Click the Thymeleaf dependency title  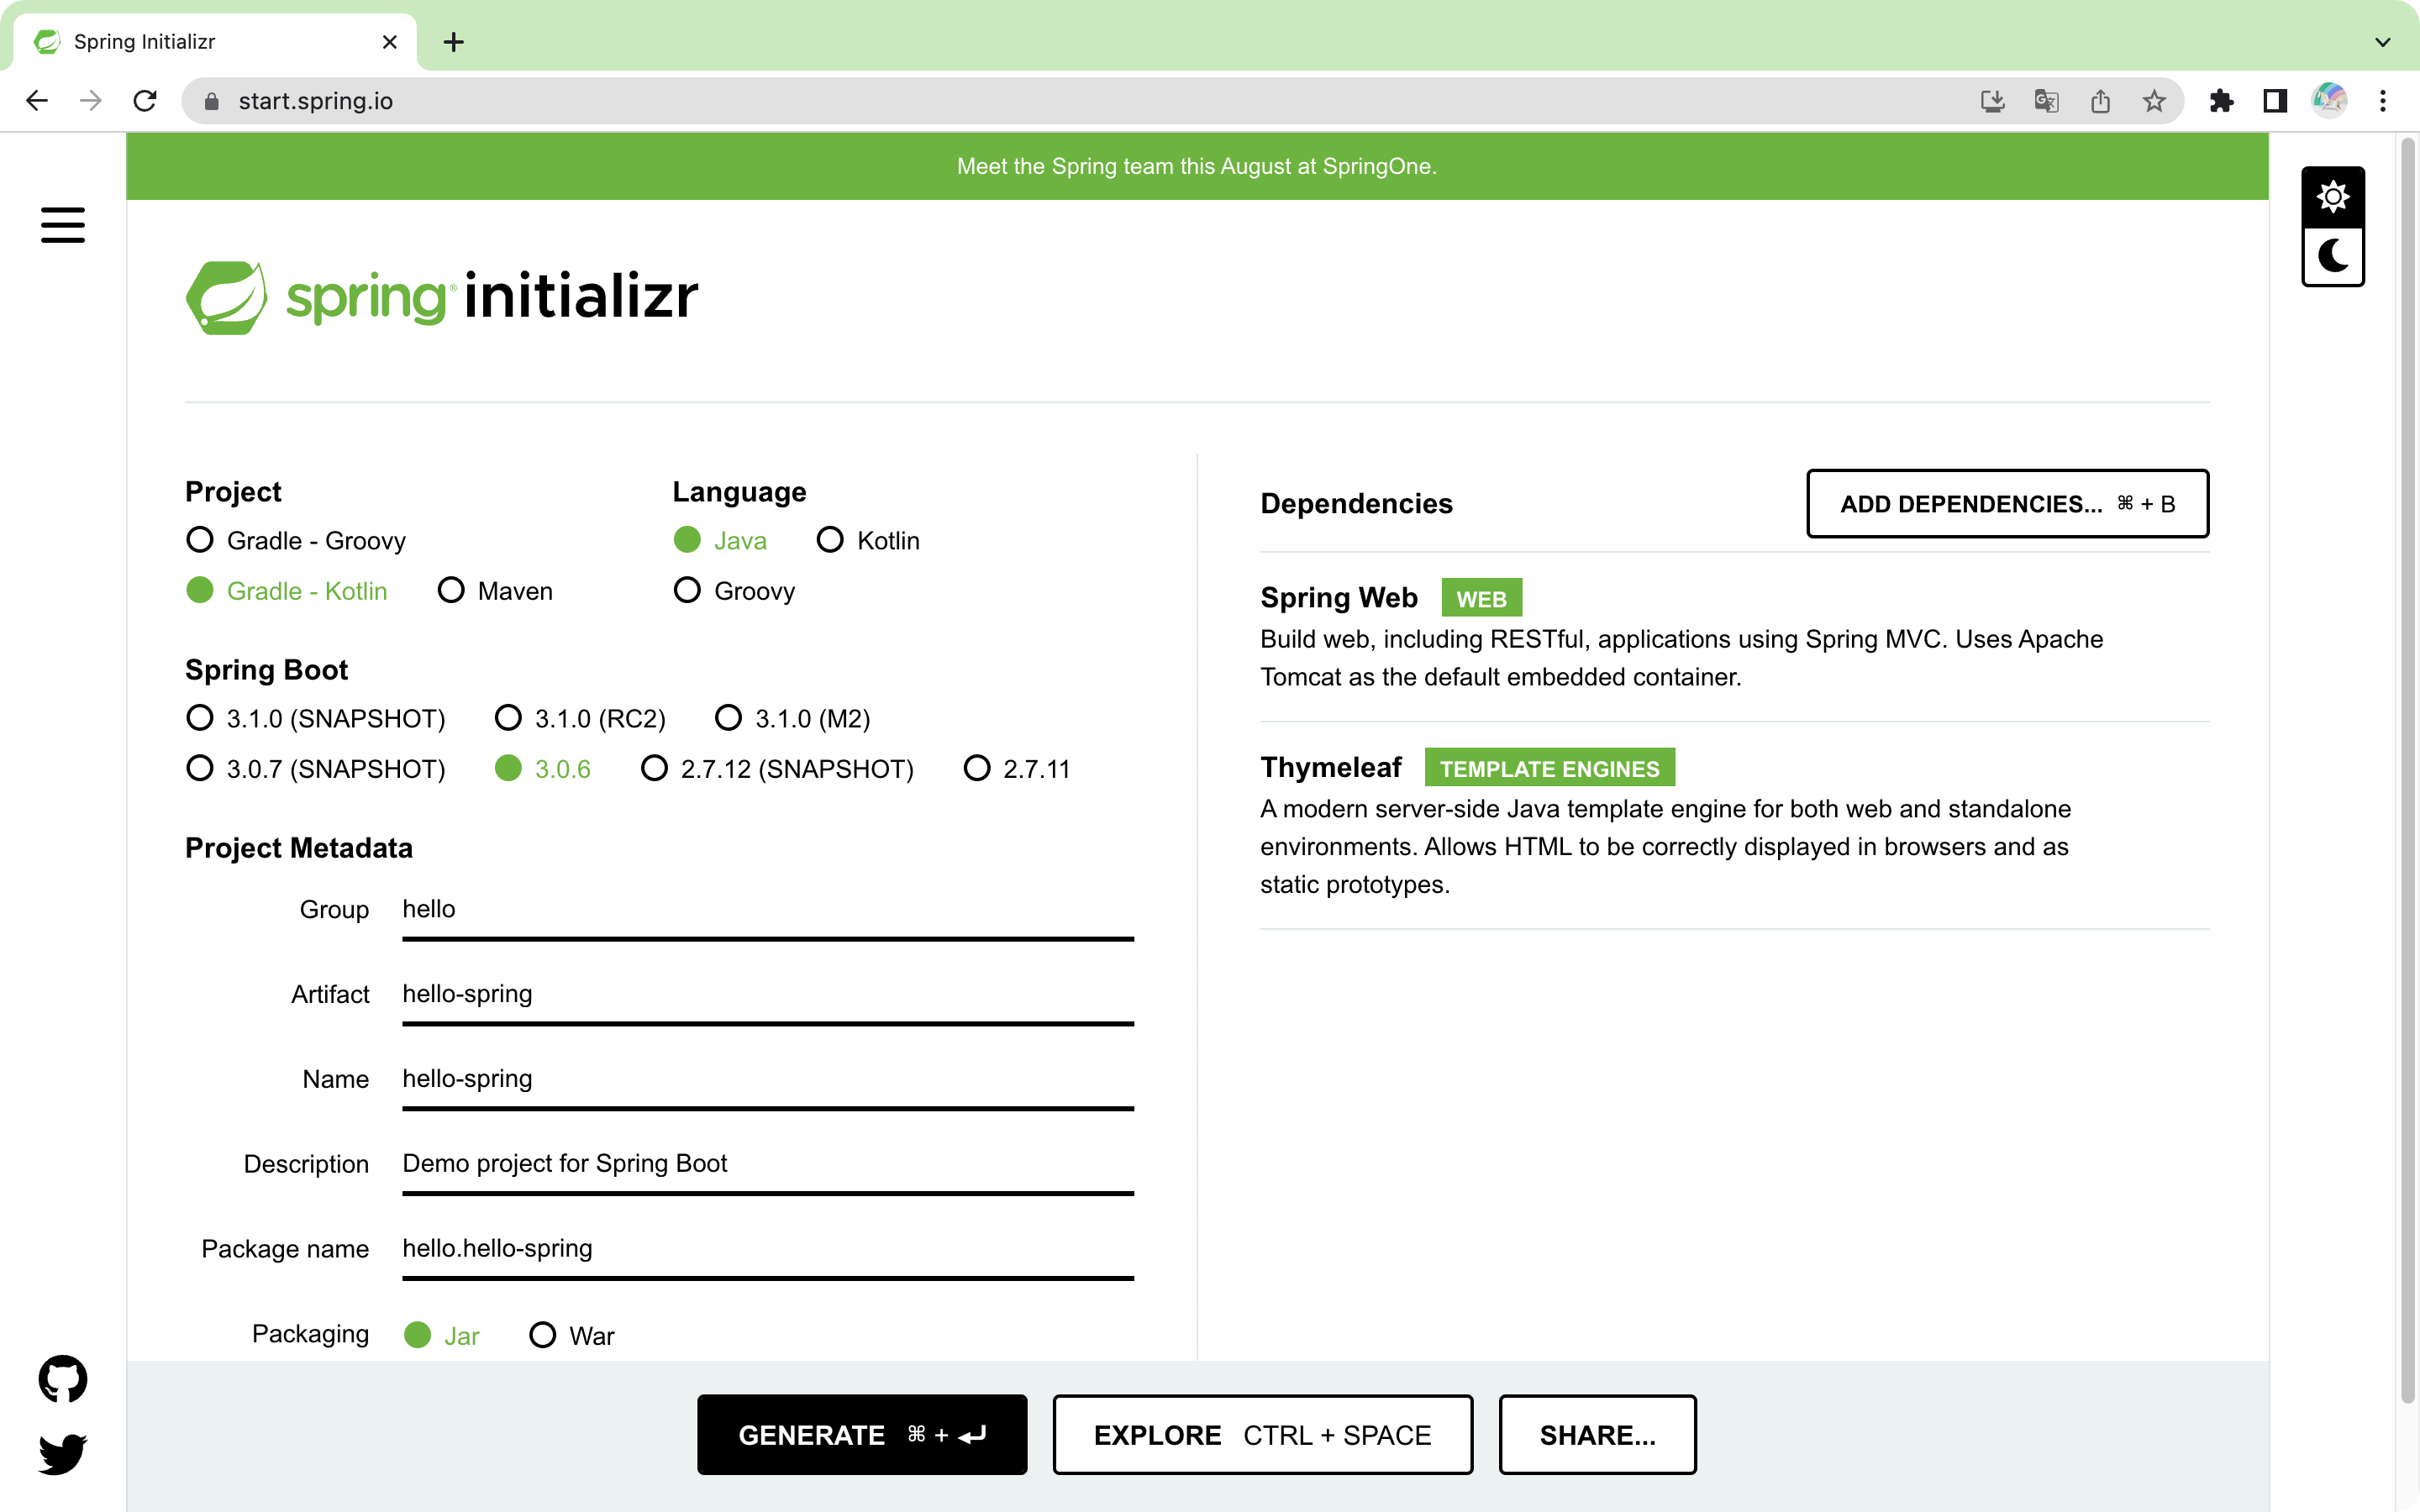pos(1331,768)
